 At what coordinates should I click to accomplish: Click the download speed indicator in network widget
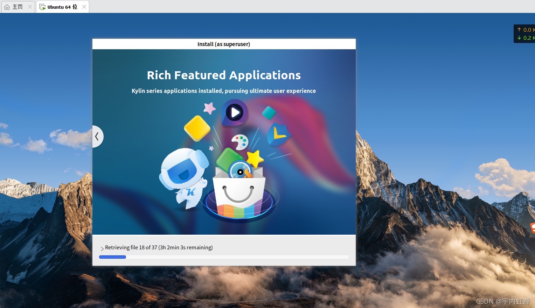[x=526, y=38]
